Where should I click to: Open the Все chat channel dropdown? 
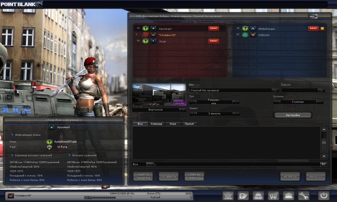click(150, 164)
